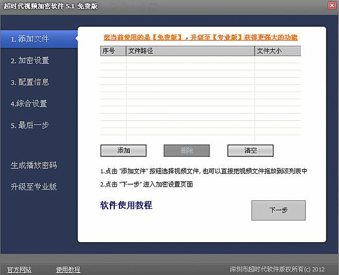Click the window title 超时代视频加密软件 5.1 免费版
Viewport: 339px width, 275px height.
[51, 6]
